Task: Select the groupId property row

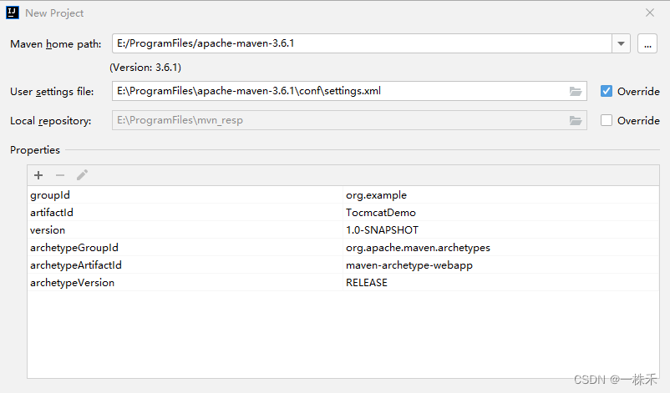Action: [x=343, y=195]
